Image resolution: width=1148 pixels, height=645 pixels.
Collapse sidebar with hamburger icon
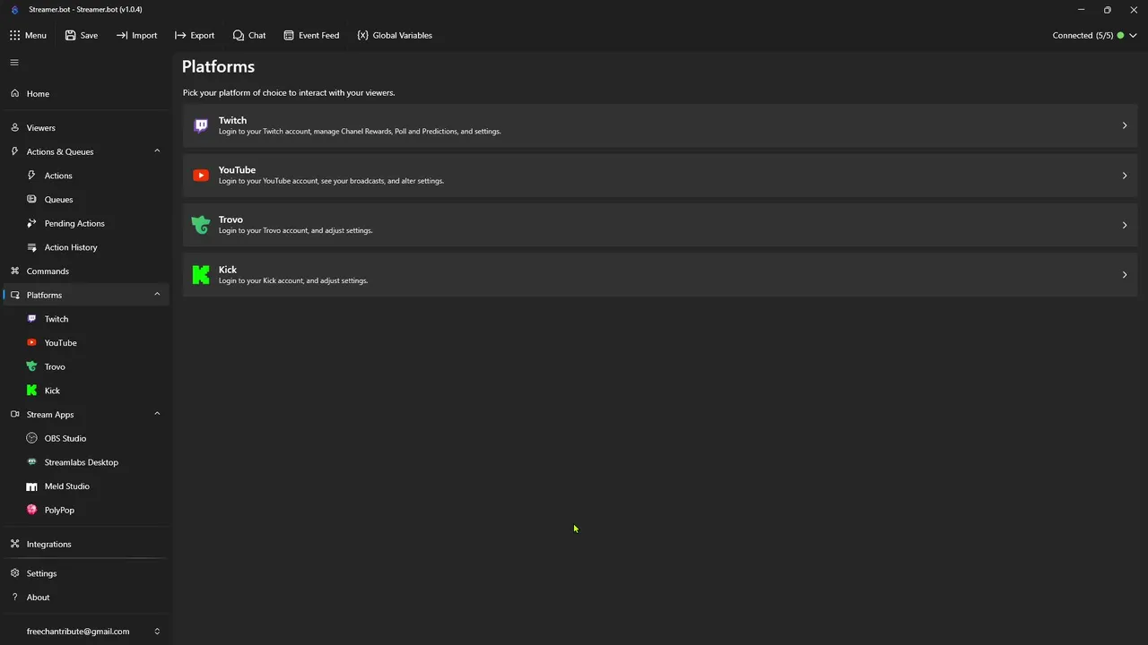pos(14,63)
